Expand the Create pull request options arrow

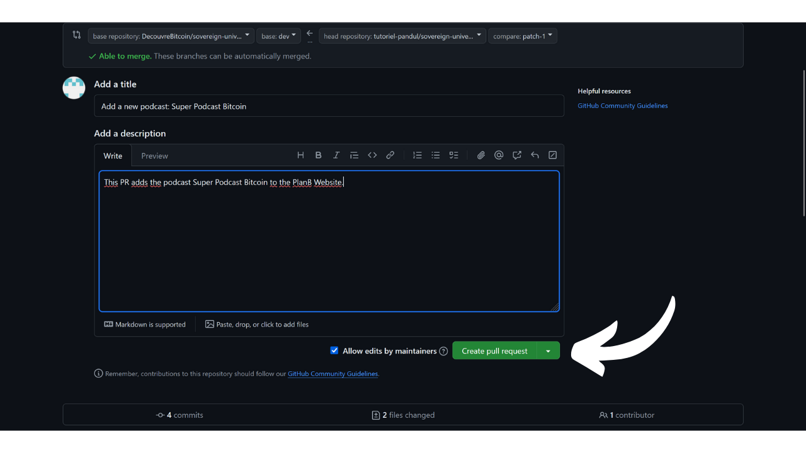click(548, 351)
